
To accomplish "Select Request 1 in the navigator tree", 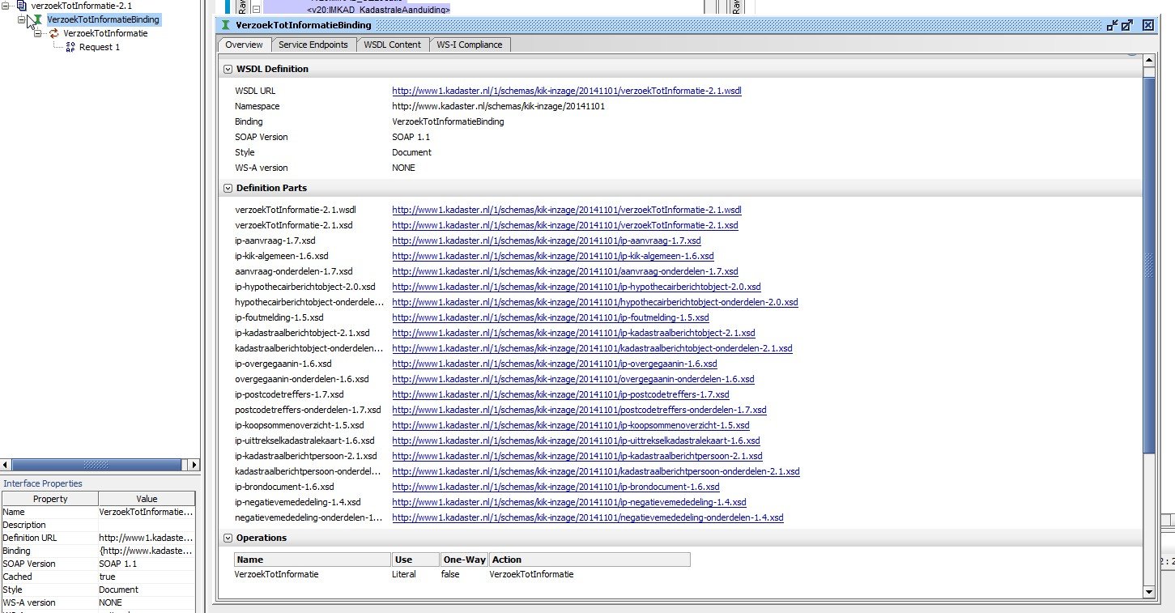I will point(100,47).
